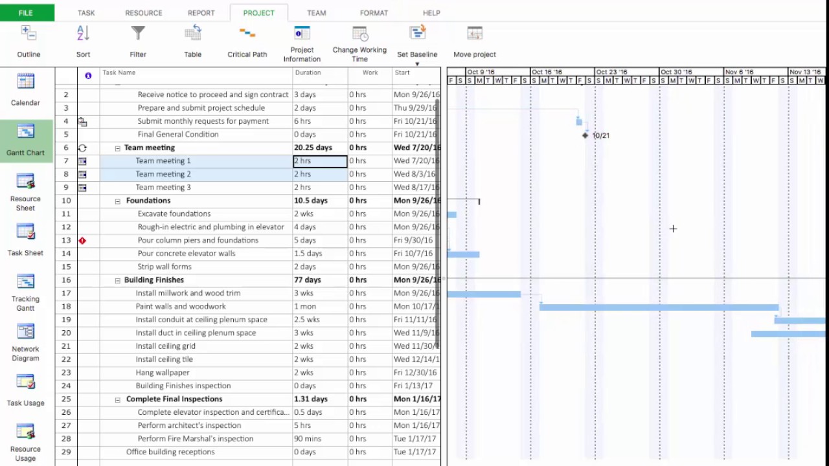The width and height of the screenshot is (829, 466).
Task: Switch to the RESOURCE tab
Action: (x=144, y=13)
